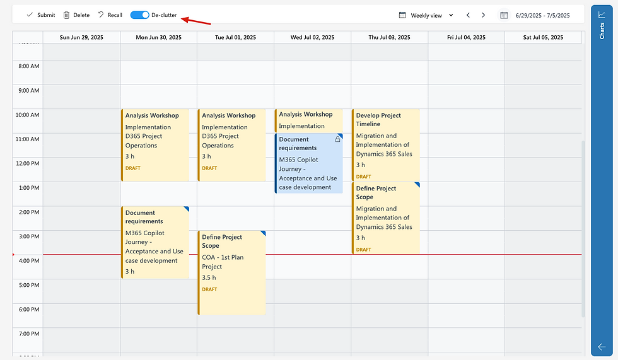Click the blue corner marker on Thursday's Define Project Scope
The width and height of the screenshot is (618, 360).
[417, 184]
